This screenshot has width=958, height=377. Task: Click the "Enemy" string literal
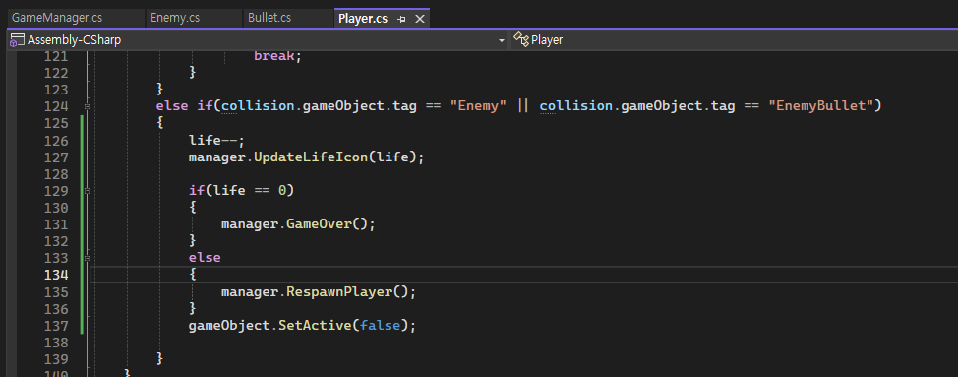(478, 106)
